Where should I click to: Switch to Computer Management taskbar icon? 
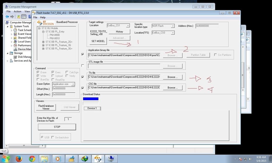111,159
